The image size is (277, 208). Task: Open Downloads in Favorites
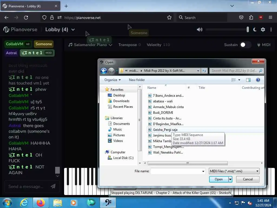click(121, 101)
